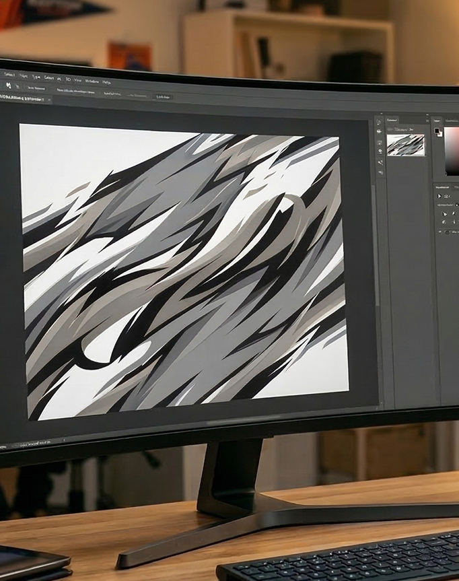This screenshot has width=459, height=581.
Task: Click the first icon in the options bar
Action: (x=9, y=86)
